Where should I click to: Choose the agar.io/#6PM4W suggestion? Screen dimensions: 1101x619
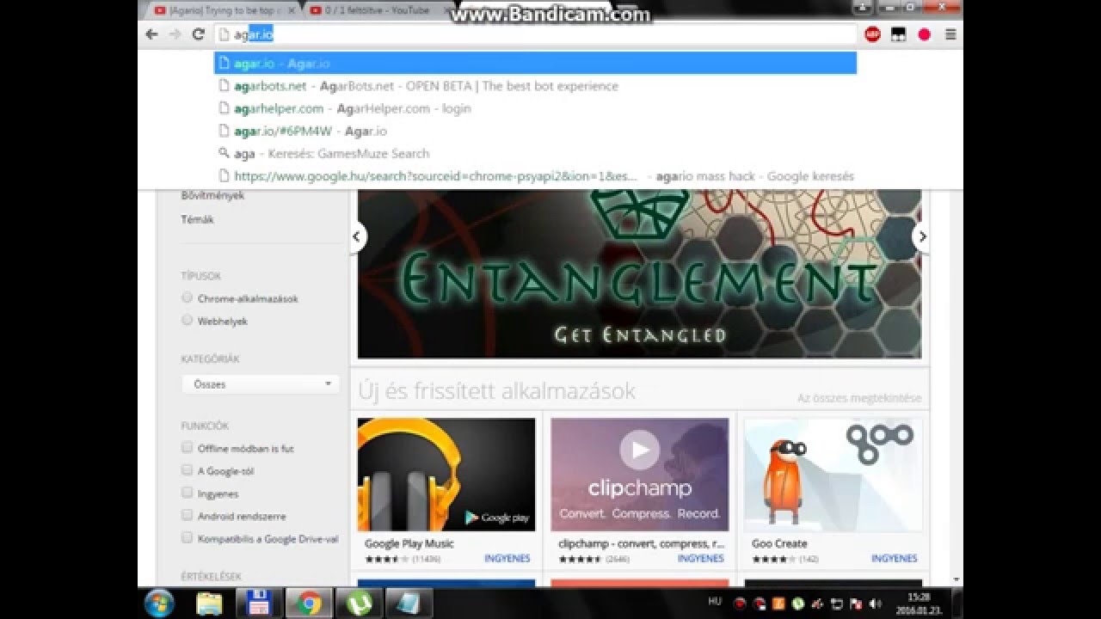(x=535, y=131)
